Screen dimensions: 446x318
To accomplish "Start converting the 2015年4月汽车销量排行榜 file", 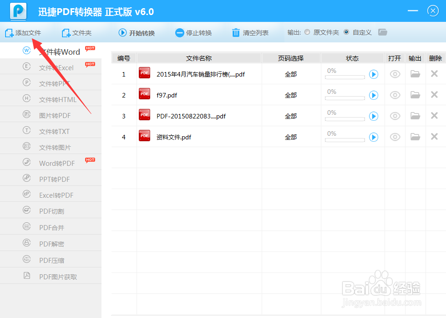I will (374, 74).
